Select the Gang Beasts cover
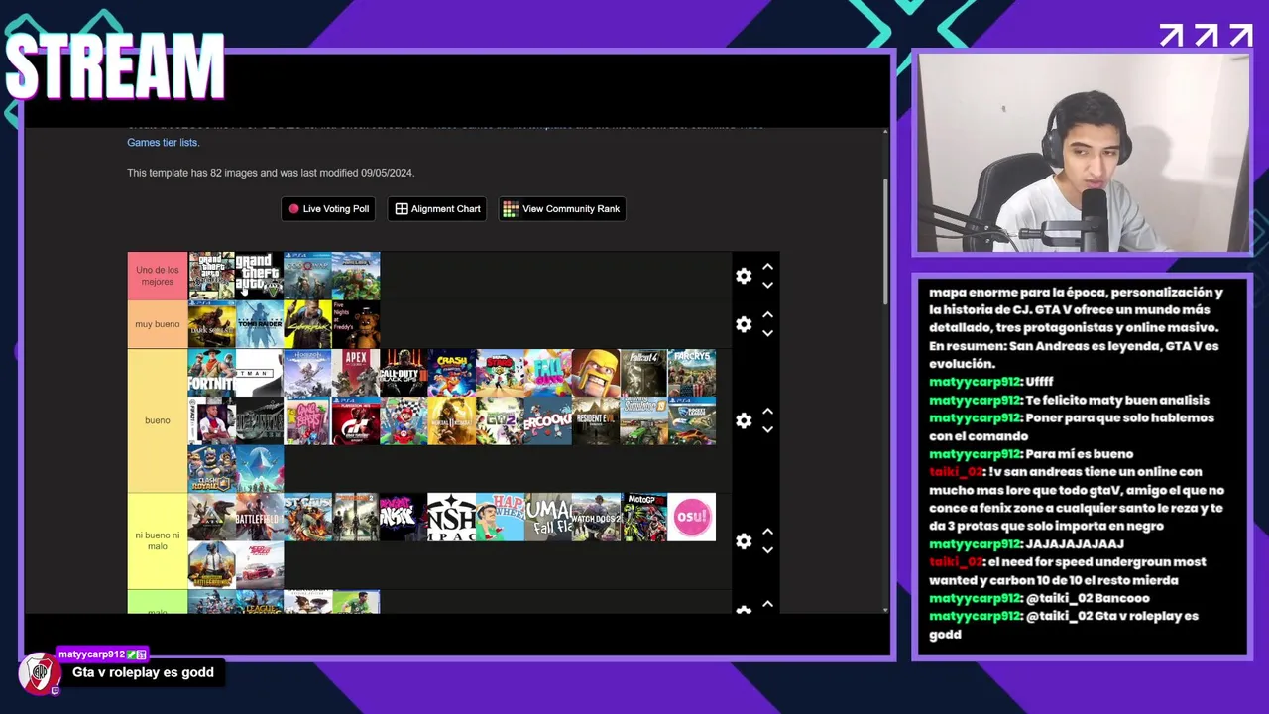 tap(307, 420)
